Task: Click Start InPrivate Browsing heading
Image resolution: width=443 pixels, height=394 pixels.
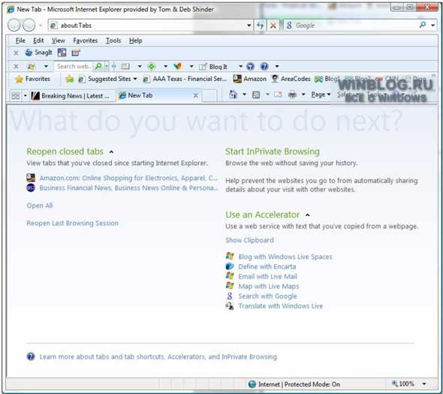Action: pos(273,152)
